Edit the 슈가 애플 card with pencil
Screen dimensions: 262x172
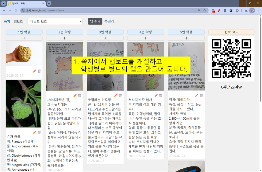pos(34,132)
